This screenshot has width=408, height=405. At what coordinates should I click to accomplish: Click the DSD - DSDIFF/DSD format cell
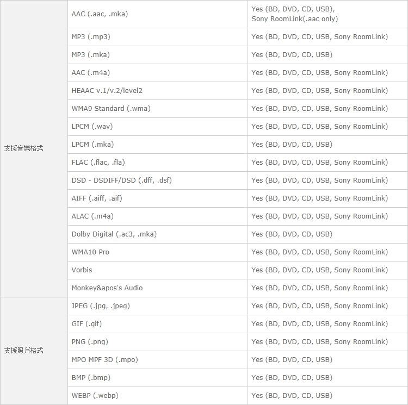[158, 180]
